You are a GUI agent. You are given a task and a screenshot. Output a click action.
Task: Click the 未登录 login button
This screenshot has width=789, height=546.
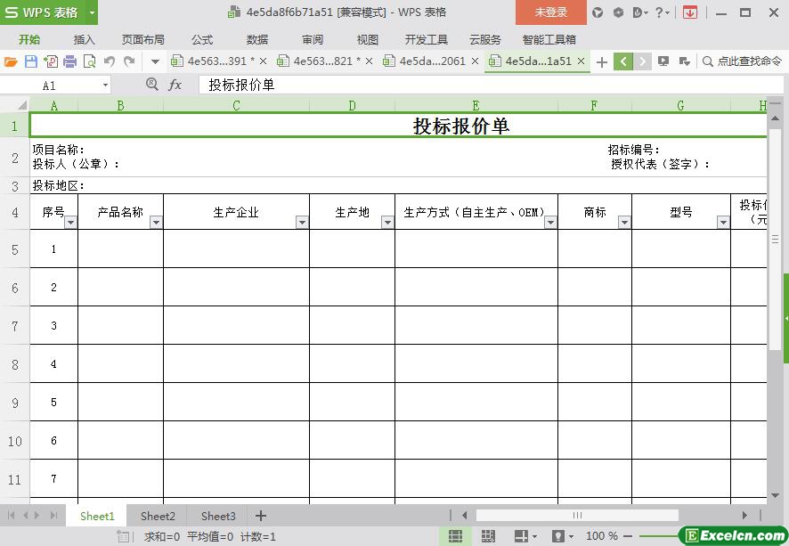[x=550, y=12]
